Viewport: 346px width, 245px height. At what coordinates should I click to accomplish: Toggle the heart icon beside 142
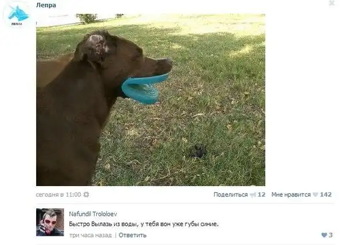pos(316,195)
